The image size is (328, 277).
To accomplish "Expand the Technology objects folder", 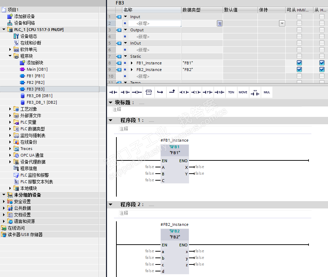I will click(x=10, y=109).
